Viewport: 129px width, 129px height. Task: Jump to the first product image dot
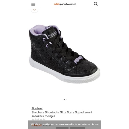click(63, 99)
